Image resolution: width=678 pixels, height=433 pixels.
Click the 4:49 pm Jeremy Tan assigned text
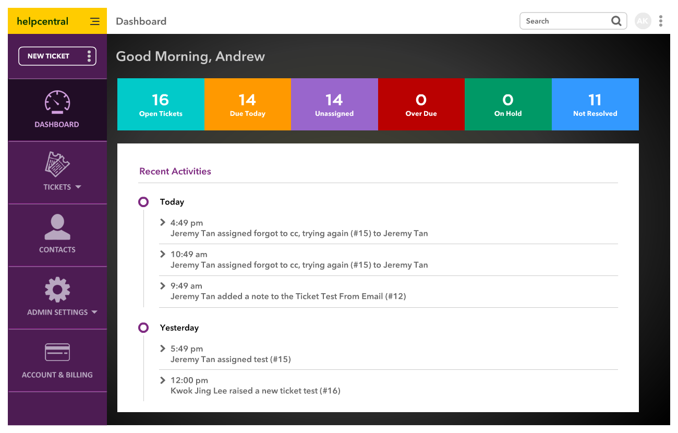pyautogui.click(x=299, y=234)
